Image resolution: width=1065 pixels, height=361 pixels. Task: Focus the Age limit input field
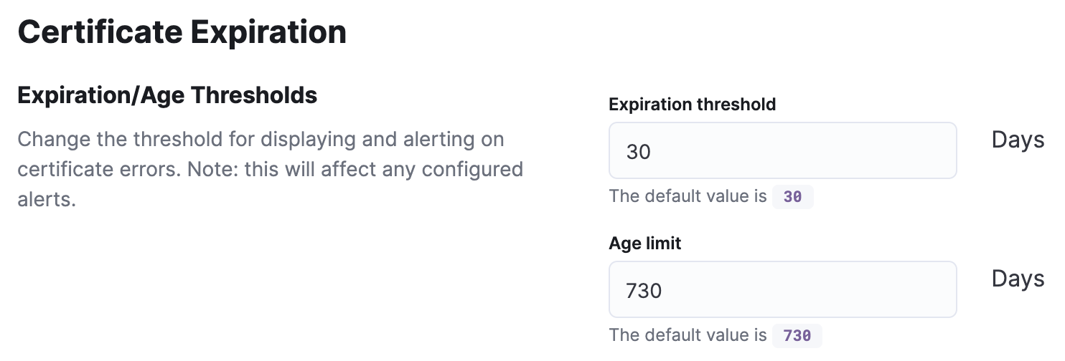[x=782, y=289]
